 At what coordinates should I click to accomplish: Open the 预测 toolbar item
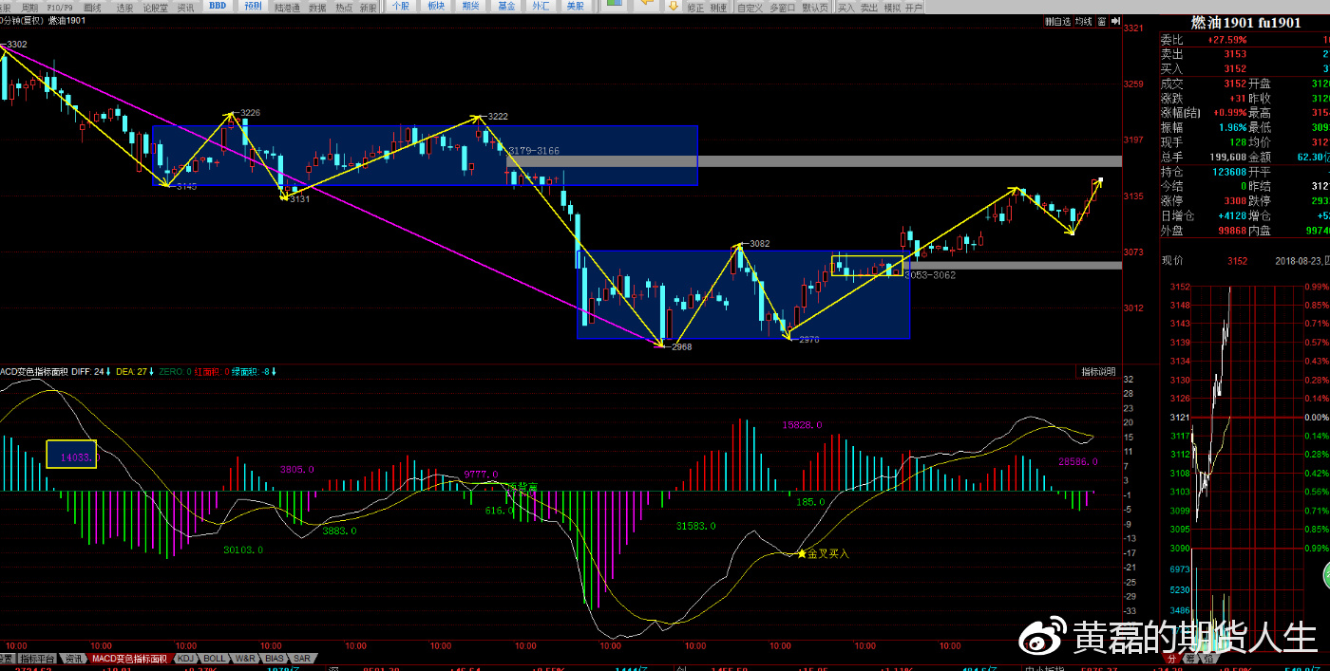click(x=253, y=7)
